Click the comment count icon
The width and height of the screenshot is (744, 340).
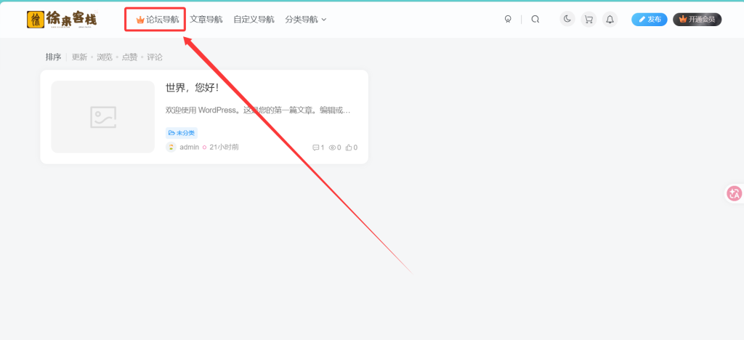click(x=315, y=147)
